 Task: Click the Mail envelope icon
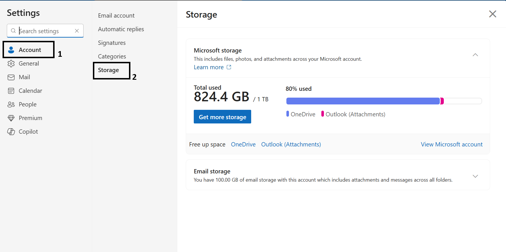point(11,77)
